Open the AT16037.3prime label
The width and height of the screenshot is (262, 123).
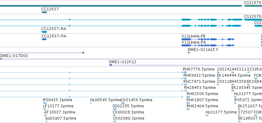(x=60, y=112)
